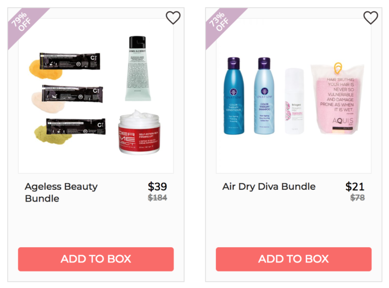Click the crossed-out $184 original price

coord(157,198)
